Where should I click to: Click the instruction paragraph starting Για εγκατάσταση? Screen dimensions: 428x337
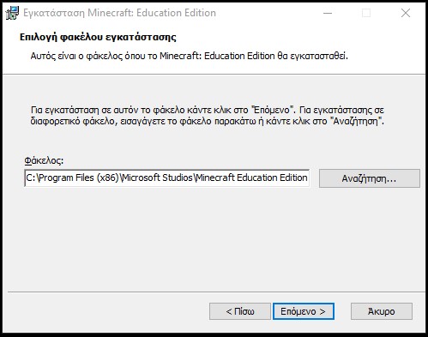click(x=208, y=116)
